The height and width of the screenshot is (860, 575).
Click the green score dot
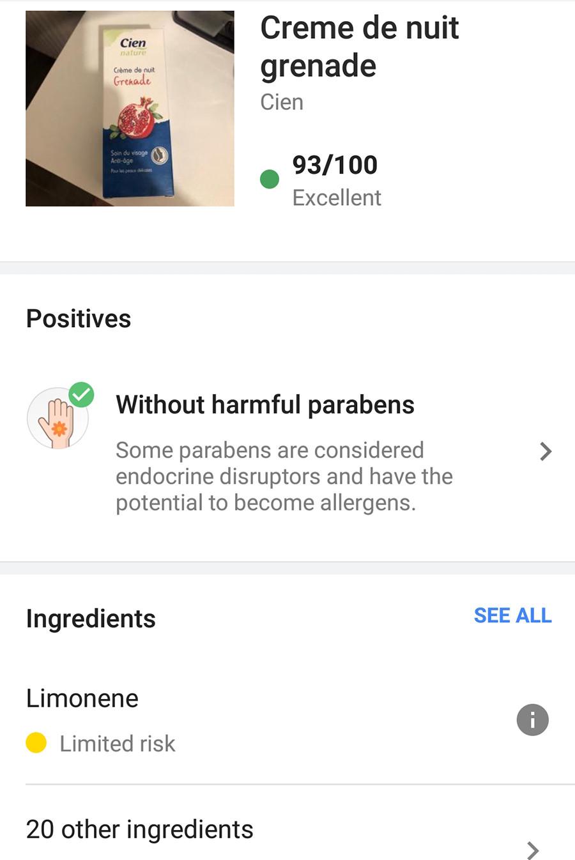[270, 179]
